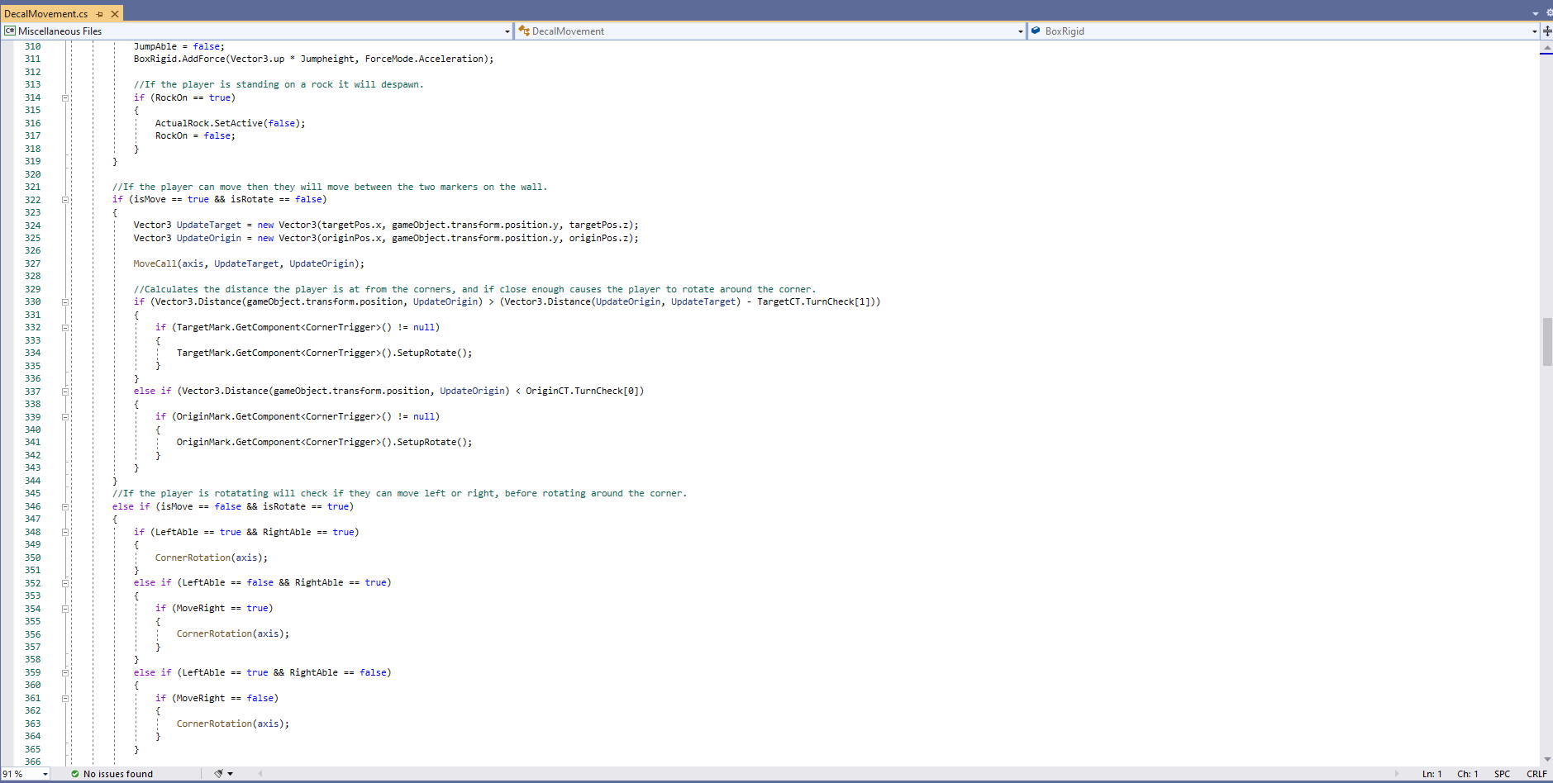Expand the DecalMovement type dropdown
The height and width of the screenshot is (783, 1553).
click(1020, 31)
